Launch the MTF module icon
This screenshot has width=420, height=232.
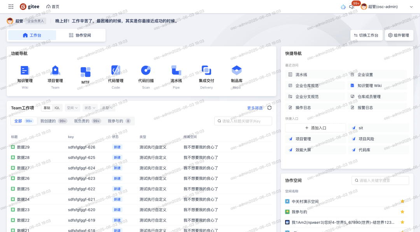tap(86, 72)
